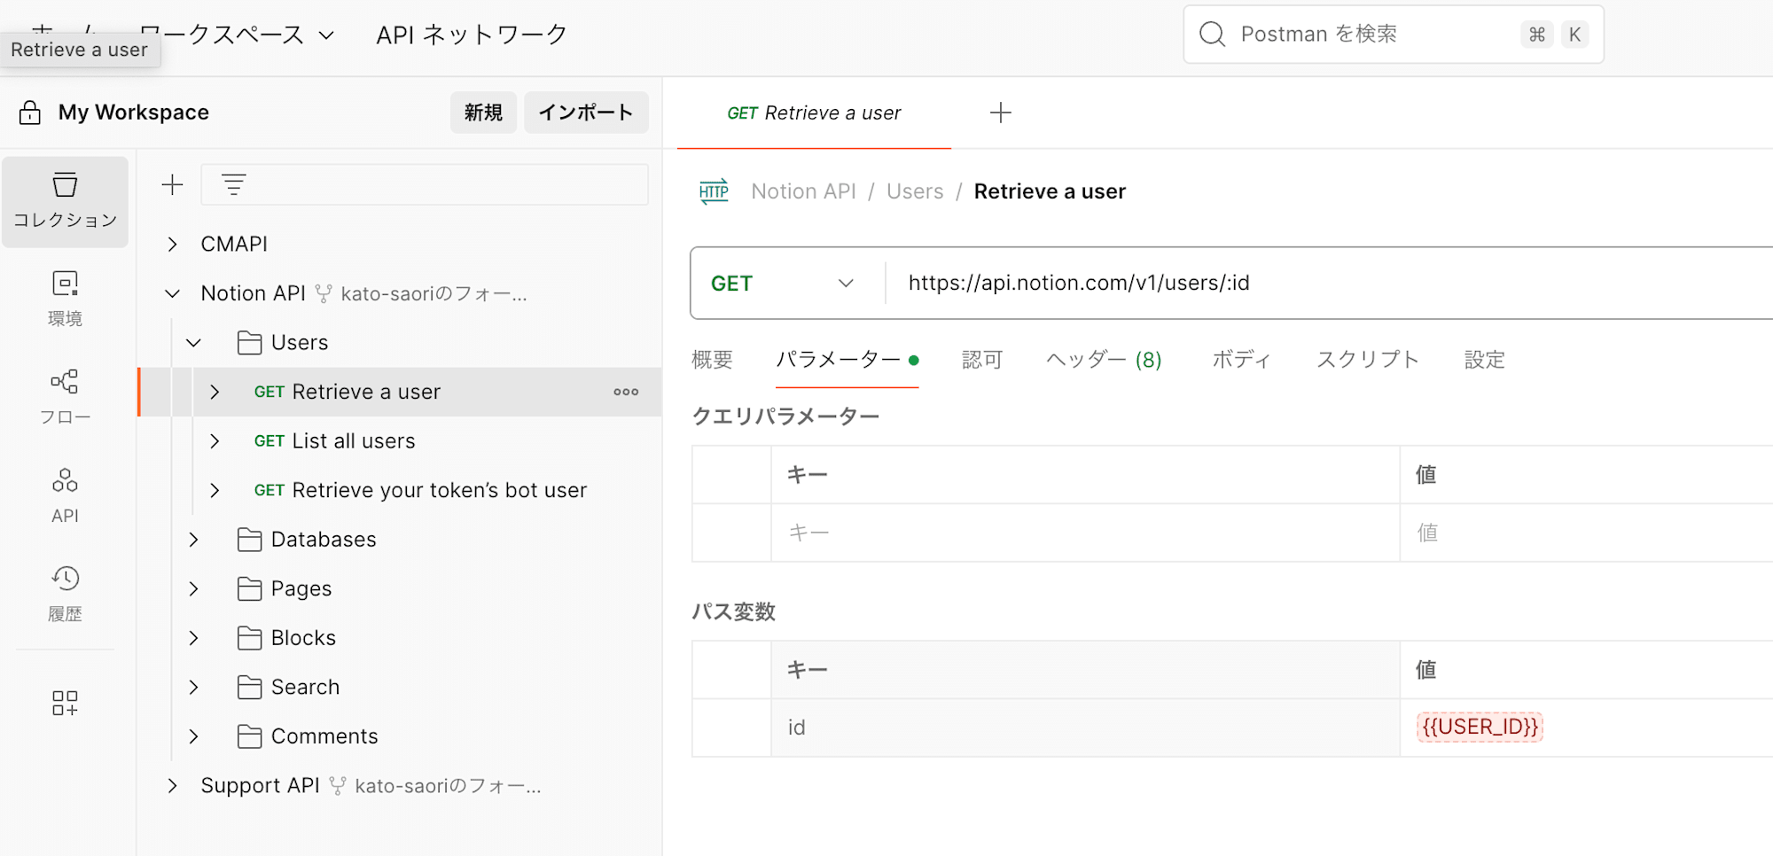Click the plus icon to create a collection

click(x=172, y=184)
